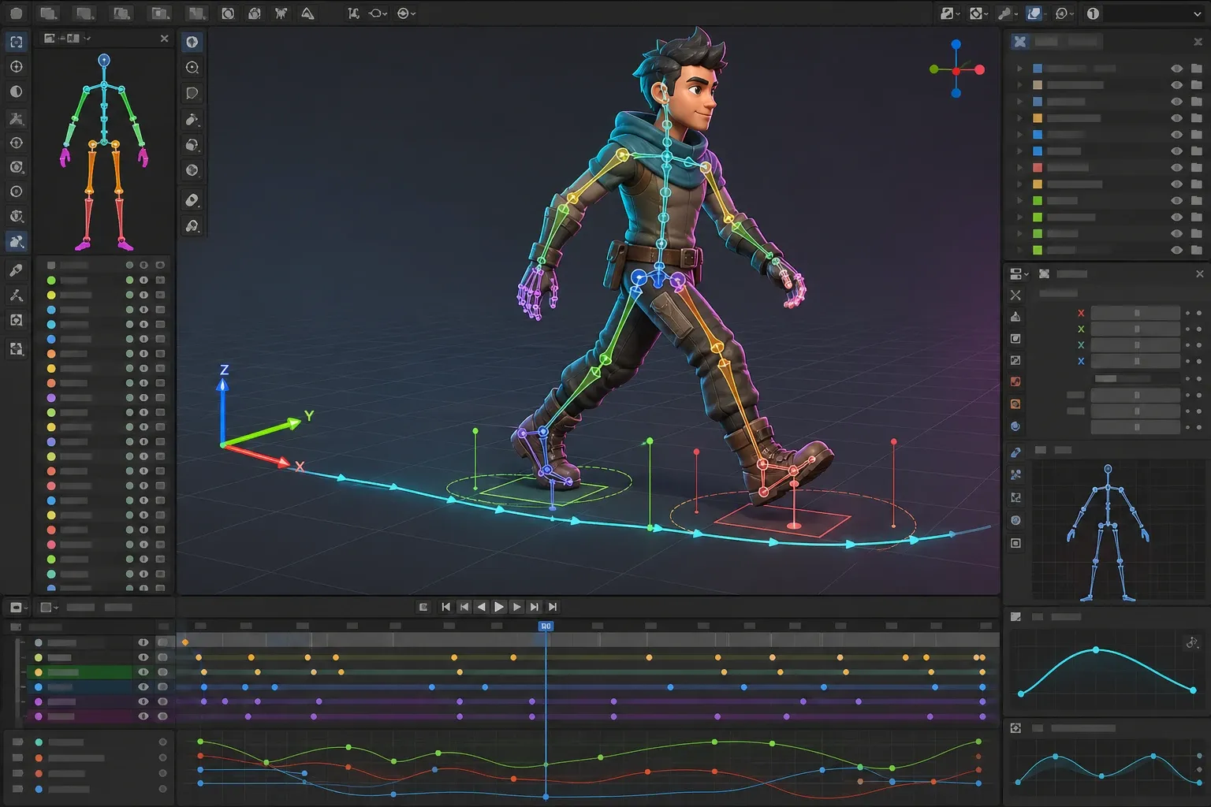Open the crossed-tools tab in properties sidebar
The height and width of the screenshot is (807, 1211).
coord(1015,295)
